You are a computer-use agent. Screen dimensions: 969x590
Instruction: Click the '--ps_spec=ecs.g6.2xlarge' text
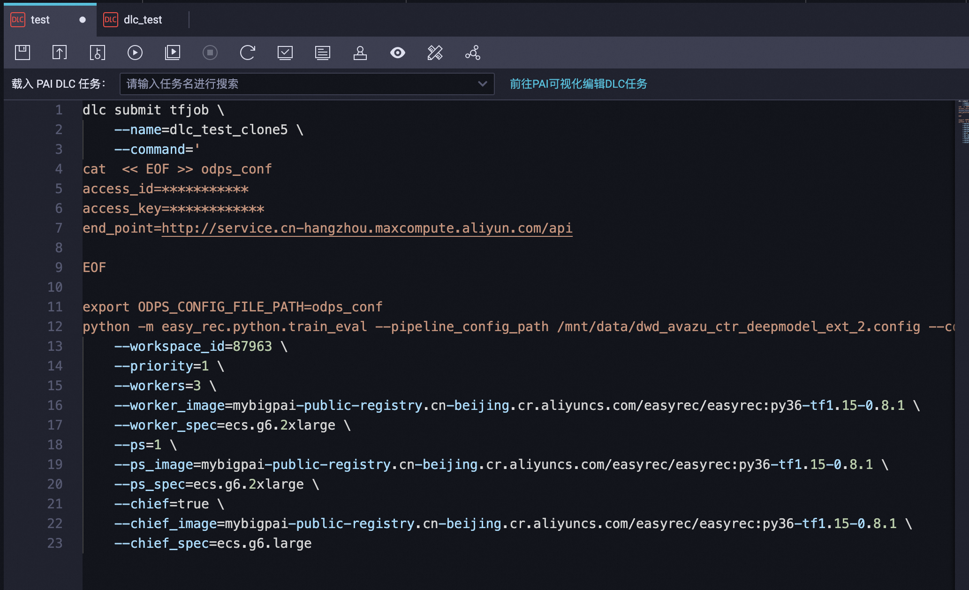(x=209, y=484)
